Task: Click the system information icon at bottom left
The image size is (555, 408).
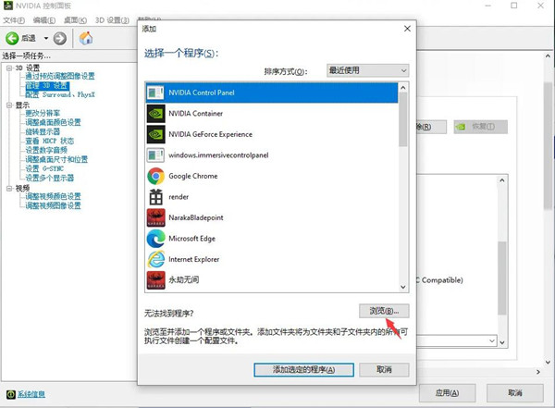Action: [11, 394]
